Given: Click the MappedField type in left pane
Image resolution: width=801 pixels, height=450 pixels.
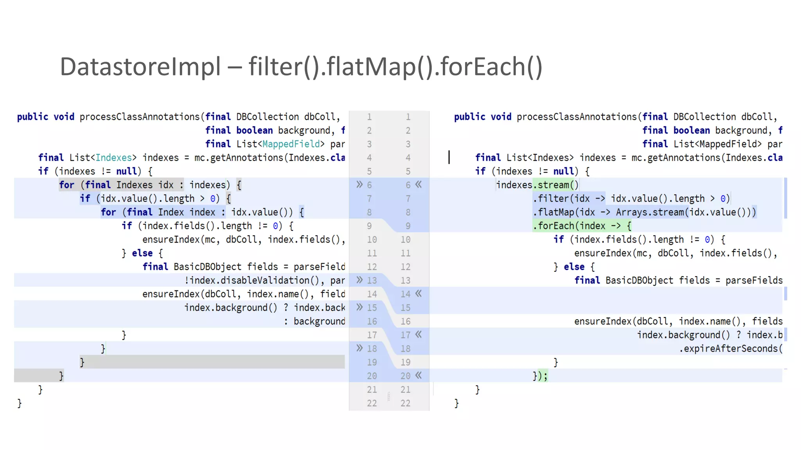Looking at the screenshot, I should [x=291, y=144].
